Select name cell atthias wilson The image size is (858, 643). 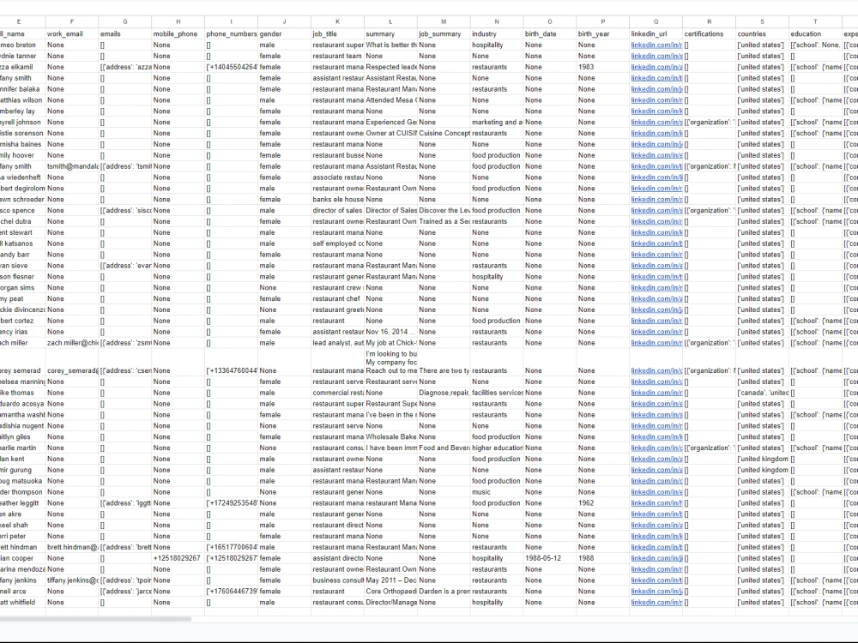(x=22, y=100)
